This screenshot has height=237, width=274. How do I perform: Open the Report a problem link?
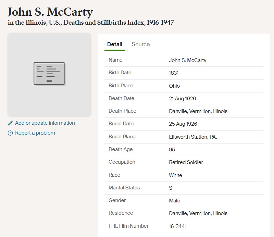(35, 133)
